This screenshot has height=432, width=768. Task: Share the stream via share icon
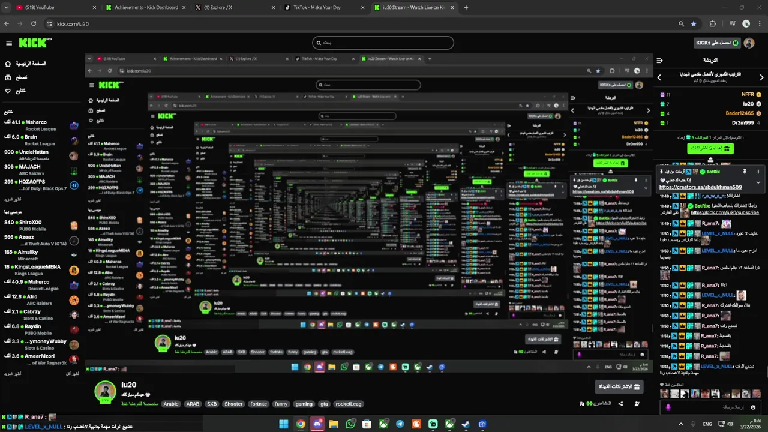[x=620, y=404]
